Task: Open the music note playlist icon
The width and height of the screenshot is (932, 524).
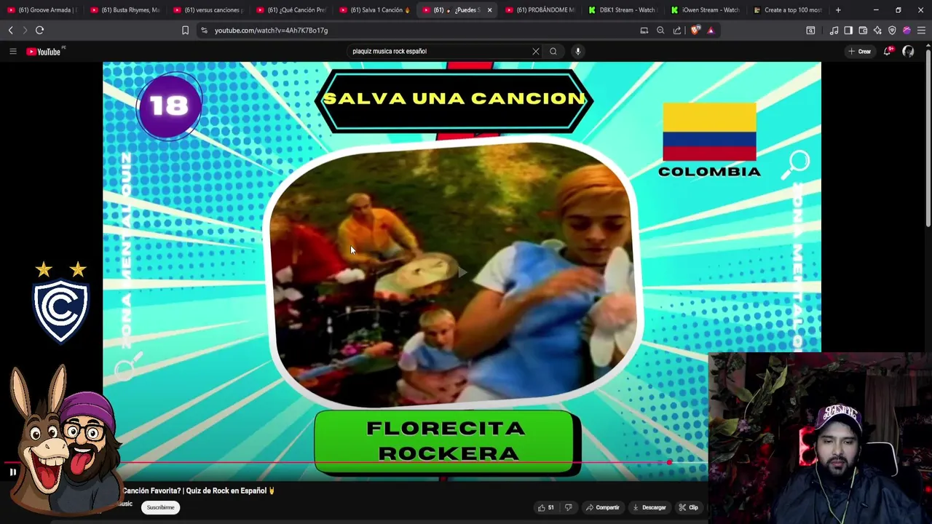Action: click(834, 31)
